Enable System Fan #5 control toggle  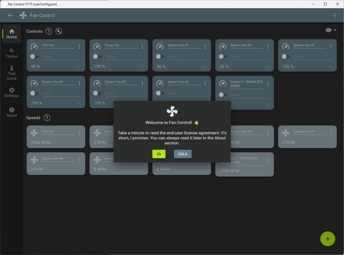point(97,93)
